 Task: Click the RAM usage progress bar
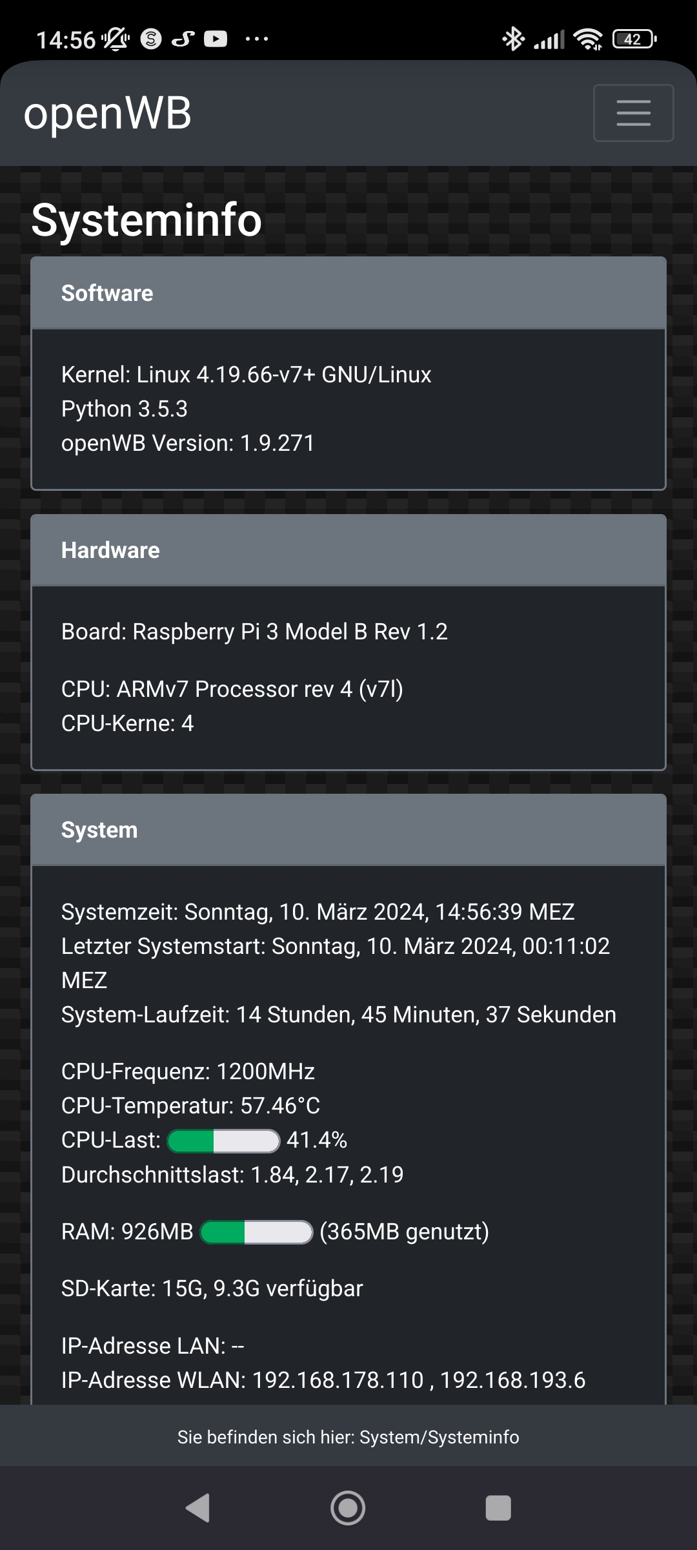(257, 1232)
